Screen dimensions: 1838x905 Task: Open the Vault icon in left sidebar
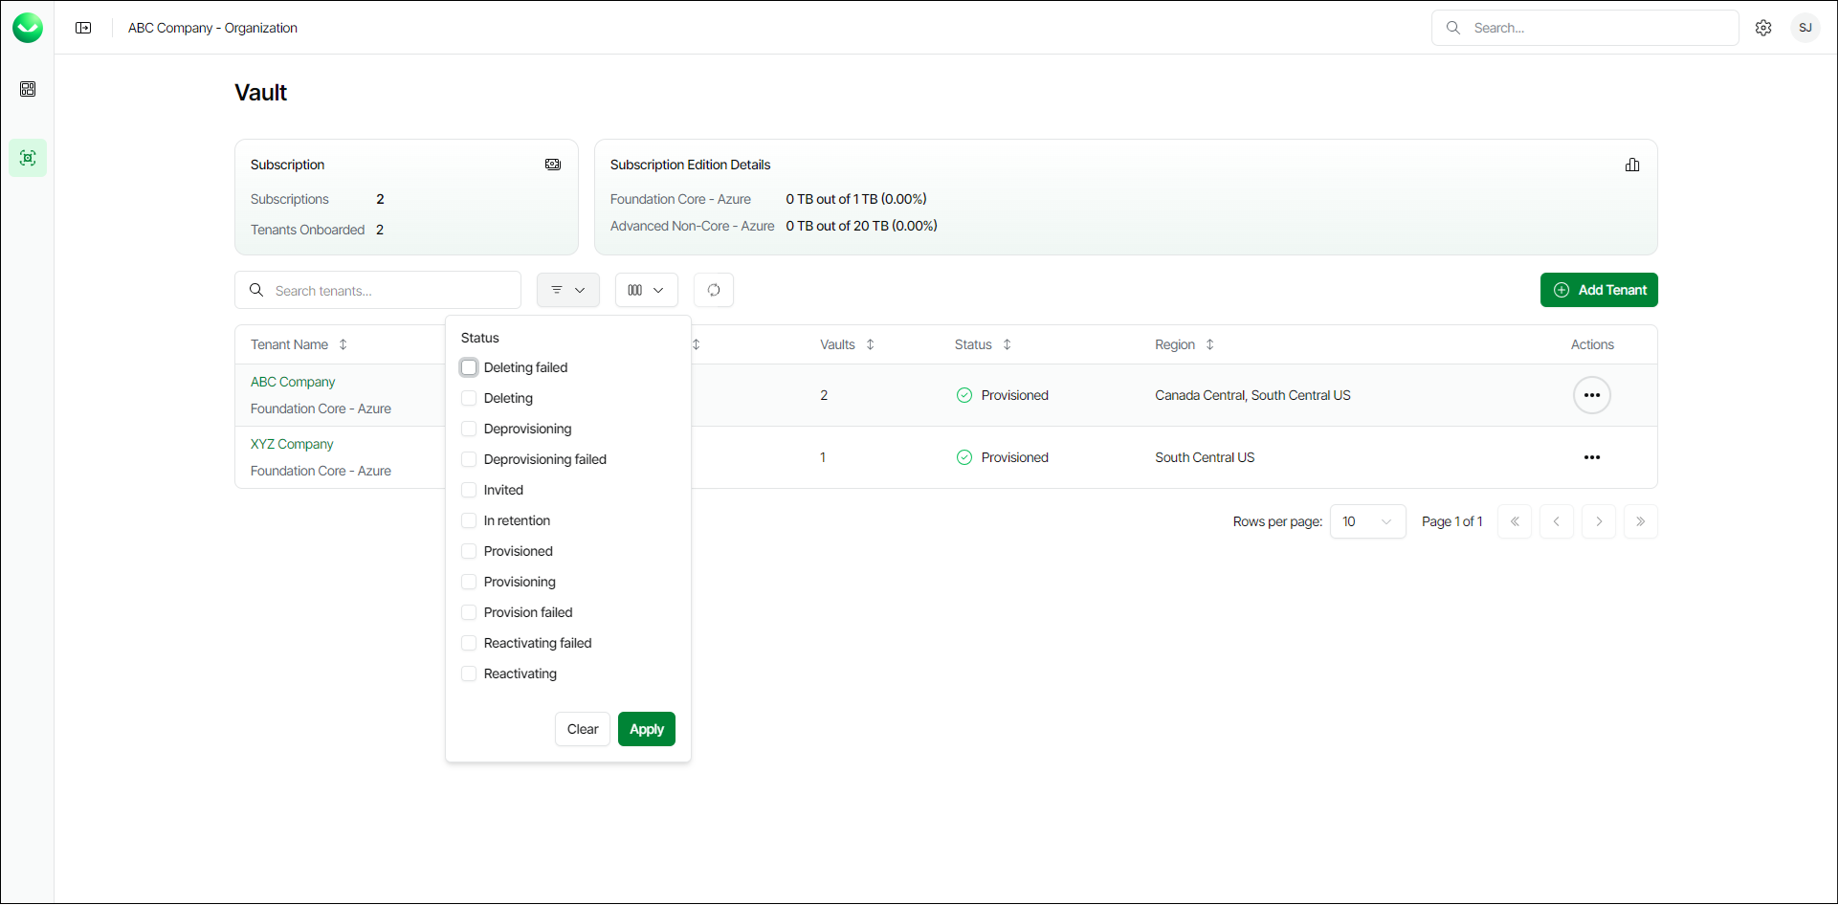(x=28, y=158)
